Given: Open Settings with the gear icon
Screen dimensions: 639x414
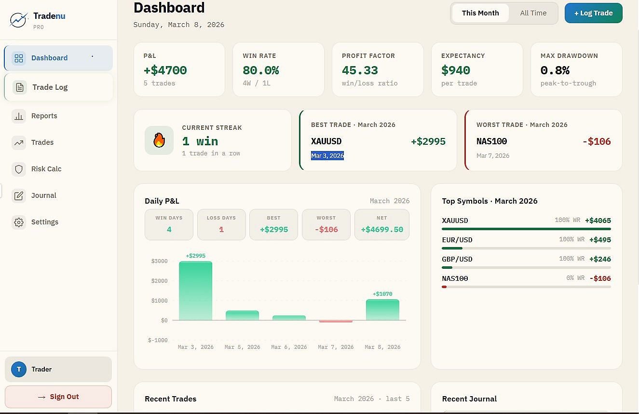Looking at the screenshot, I should click(x=19, y=222).
